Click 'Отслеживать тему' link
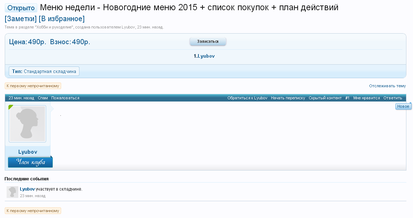Image resolution: width=413 pixels, height=218 pixels. pos(387,86)
